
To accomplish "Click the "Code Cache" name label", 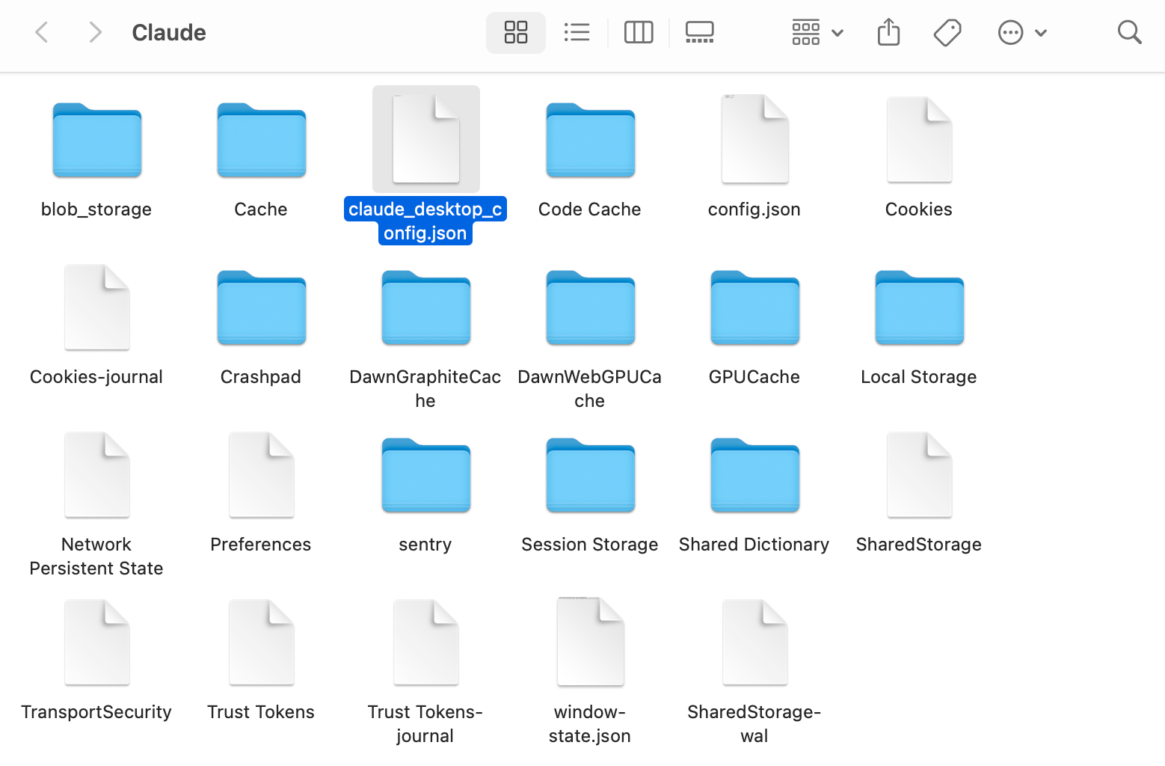I will point(590,209).
